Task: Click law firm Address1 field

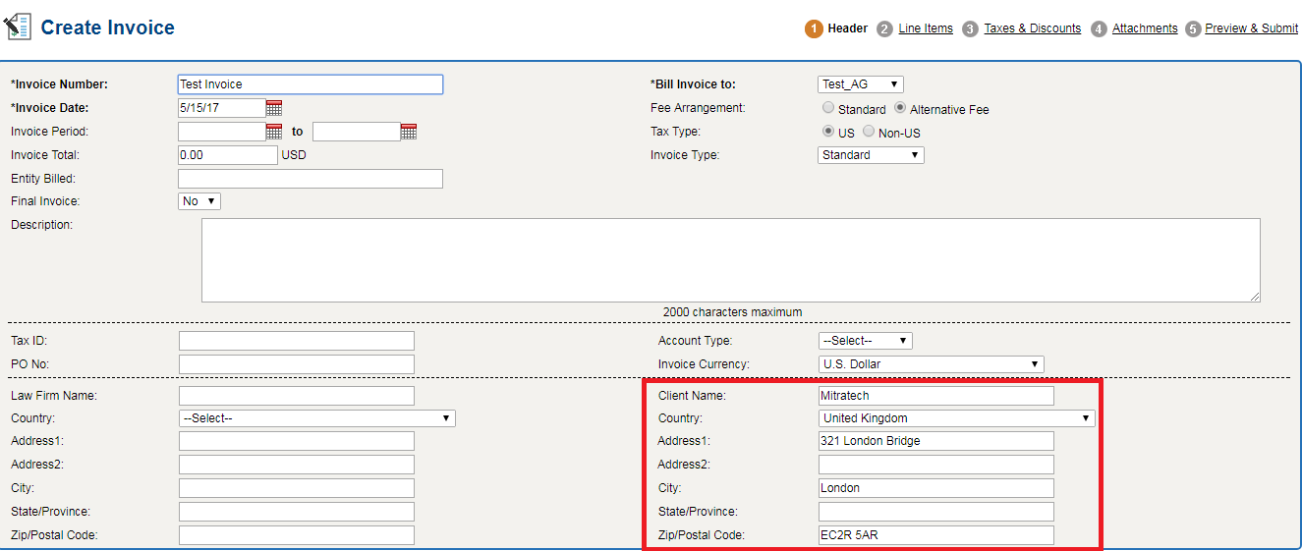Action: 297,442
